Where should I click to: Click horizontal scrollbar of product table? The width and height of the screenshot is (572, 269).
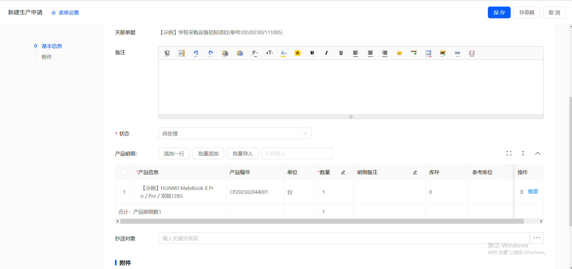point(322,221)
